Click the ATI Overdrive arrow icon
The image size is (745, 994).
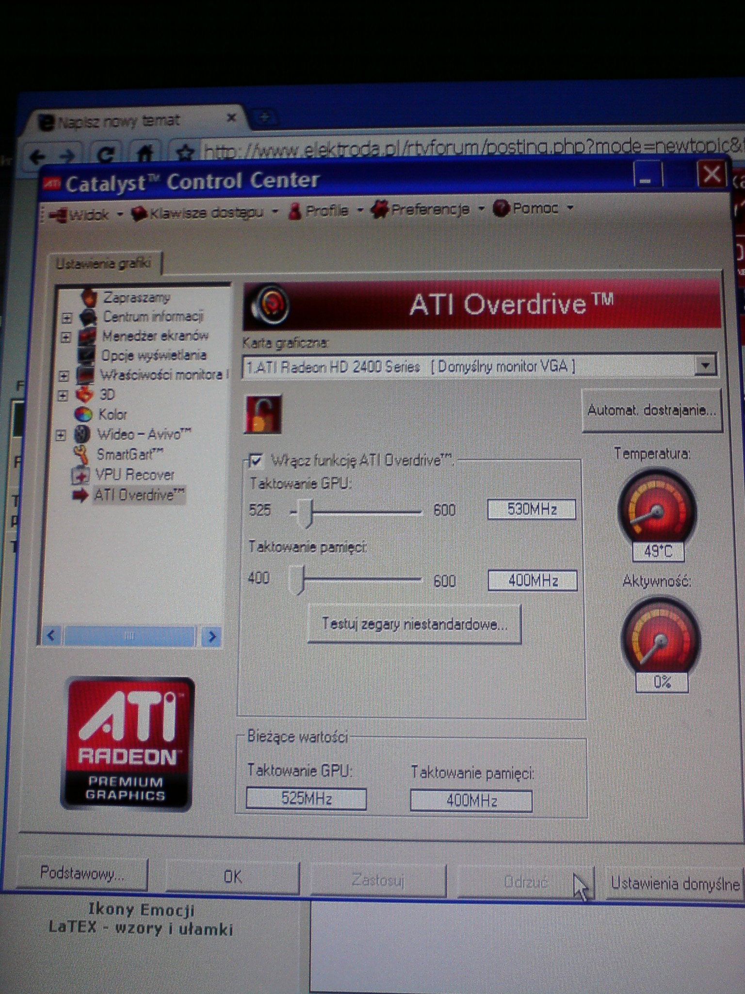tap(80, 496)
